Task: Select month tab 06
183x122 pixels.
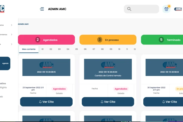Action: pos(85,49)
